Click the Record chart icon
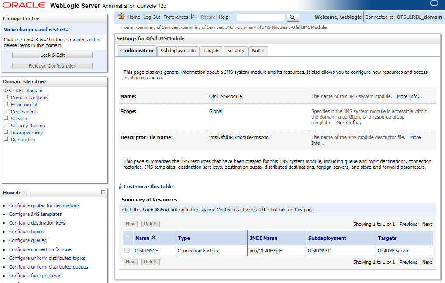Viewport: 445px width, 283px height. [195, 17]
